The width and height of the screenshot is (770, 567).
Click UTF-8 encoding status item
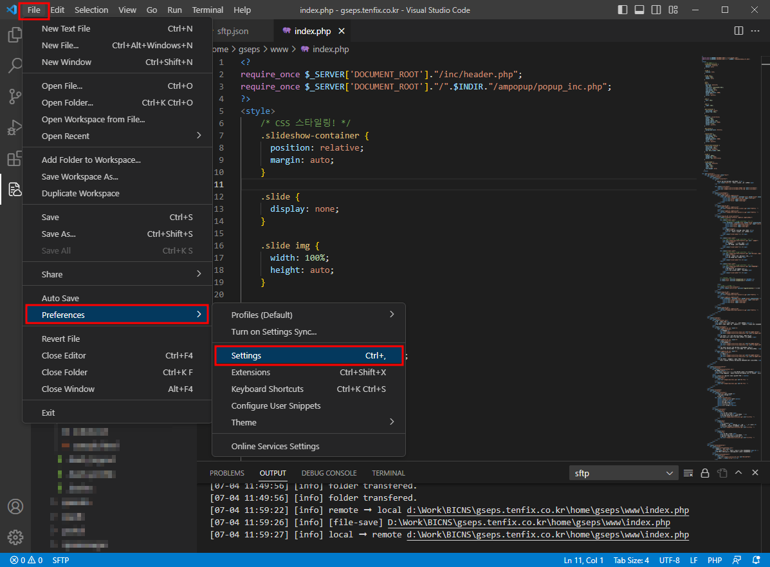tap(670, 560)
